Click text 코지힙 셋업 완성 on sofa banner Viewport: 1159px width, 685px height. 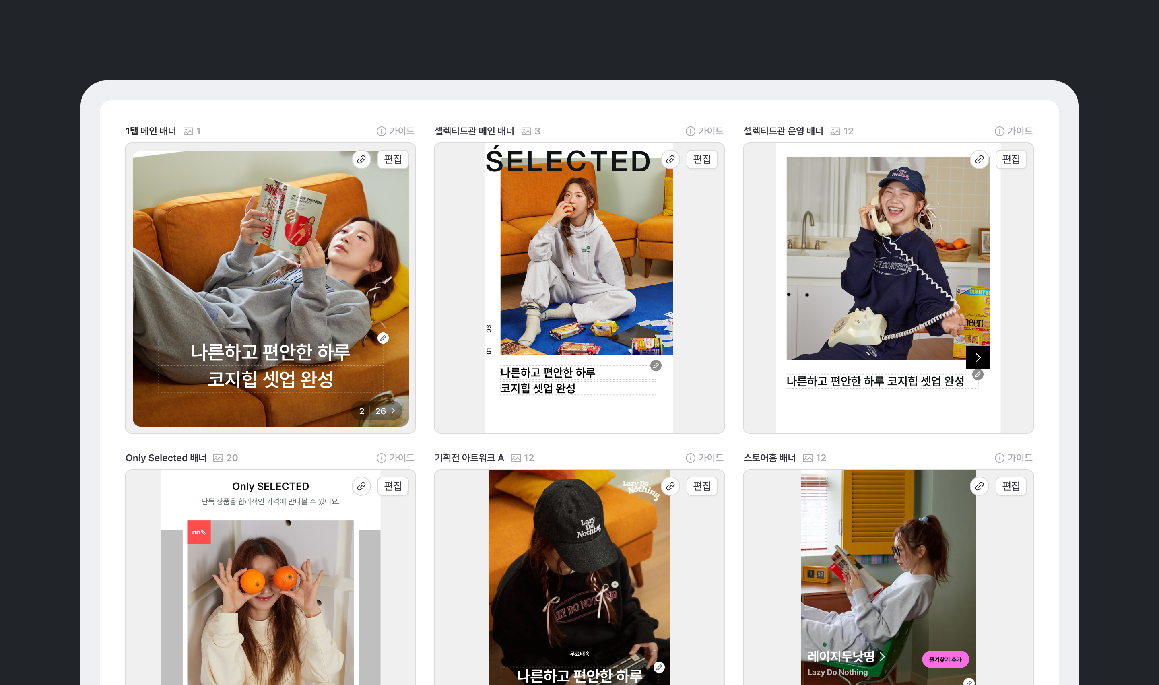click(270, 380)
